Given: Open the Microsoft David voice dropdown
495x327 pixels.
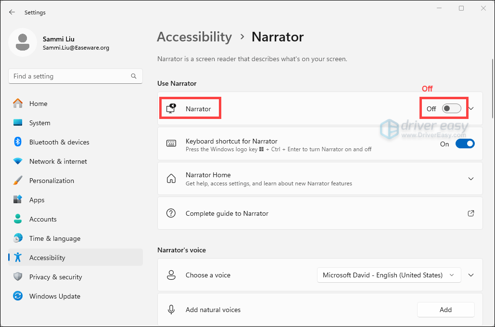Looking at the screenshot, I should click(x=389, y=275).
